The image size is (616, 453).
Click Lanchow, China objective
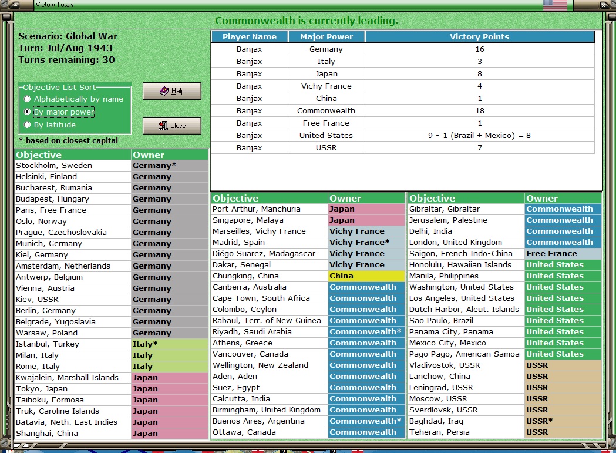[466, 376]
